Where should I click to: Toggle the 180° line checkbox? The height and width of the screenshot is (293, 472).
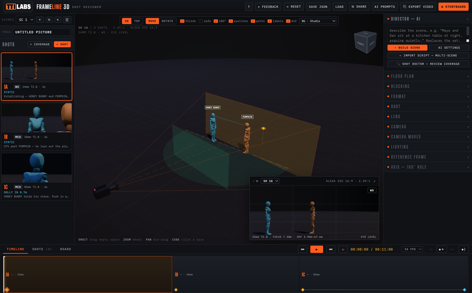[x=216, y=21]
